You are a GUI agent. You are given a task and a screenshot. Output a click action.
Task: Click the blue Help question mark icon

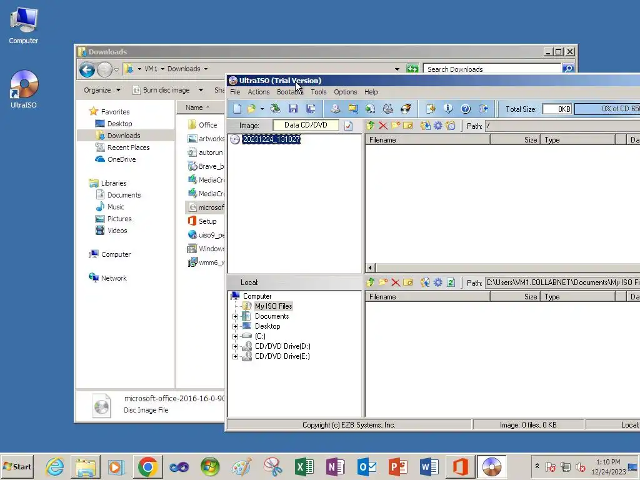click(x=466, y=109)
